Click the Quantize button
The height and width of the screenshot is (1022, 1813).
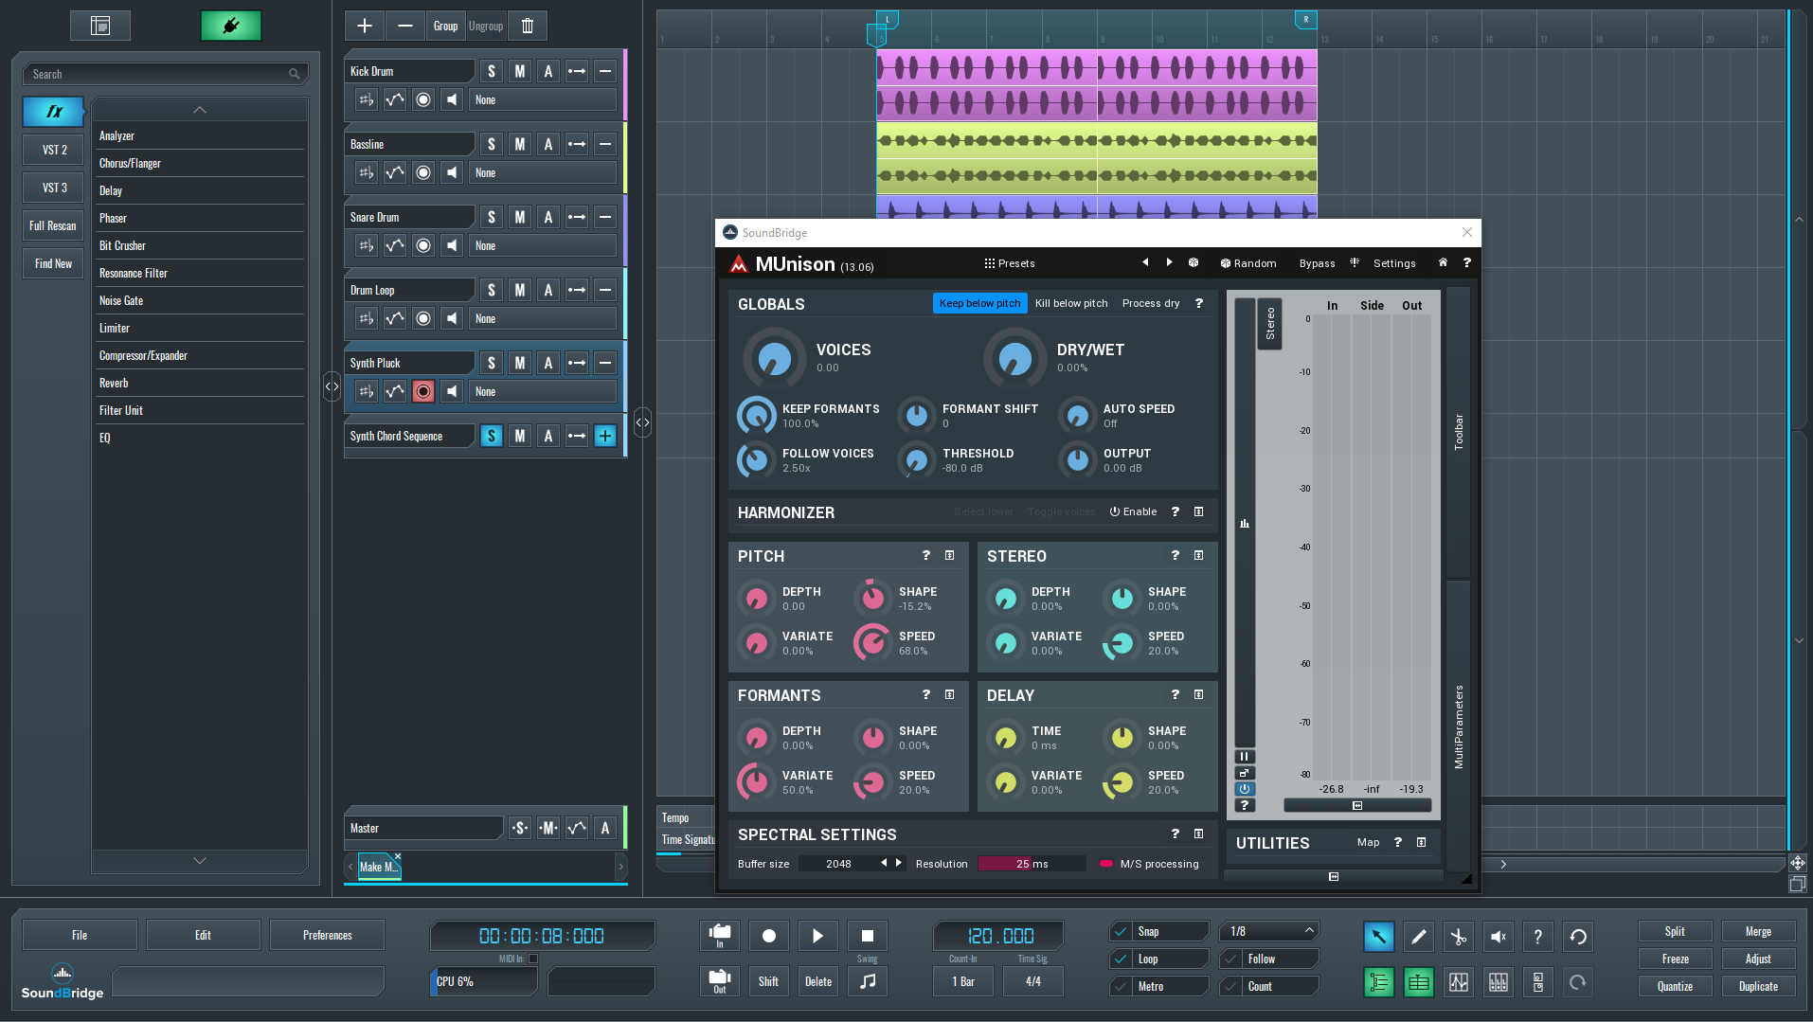pyautogui.click(x=1675, y=986)
